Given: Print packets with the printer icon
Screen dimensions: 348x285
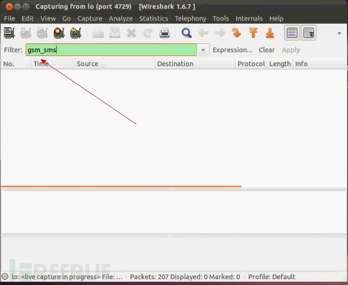Looking at the screenshot, I should (164, 33).
